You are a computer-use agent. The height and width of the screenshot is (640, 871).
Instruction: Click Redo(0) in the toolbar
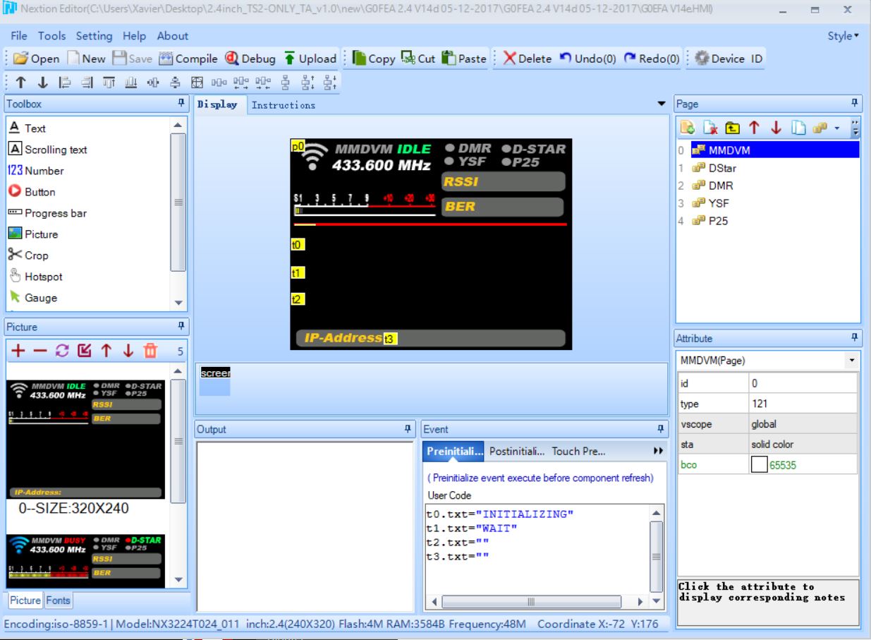[x=652, y=59]
